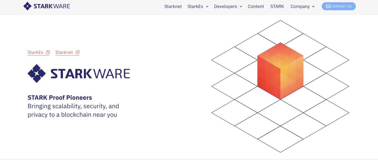Screen dimensions: 378x160
Task: Open the Company nav menu item
Action: (300, 6)
